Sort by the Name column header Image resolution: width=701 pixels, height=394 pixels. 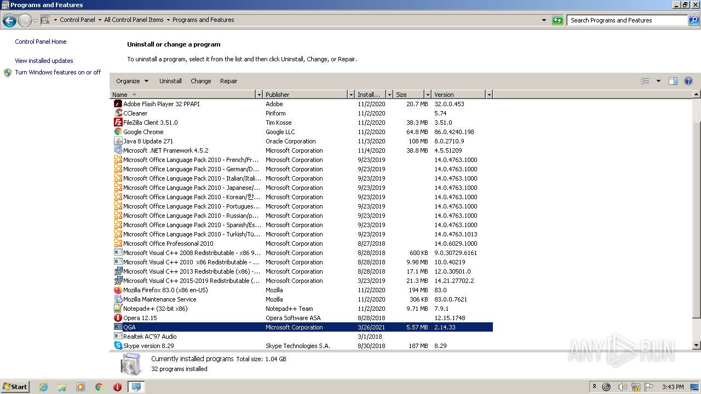tap(183, 95)
